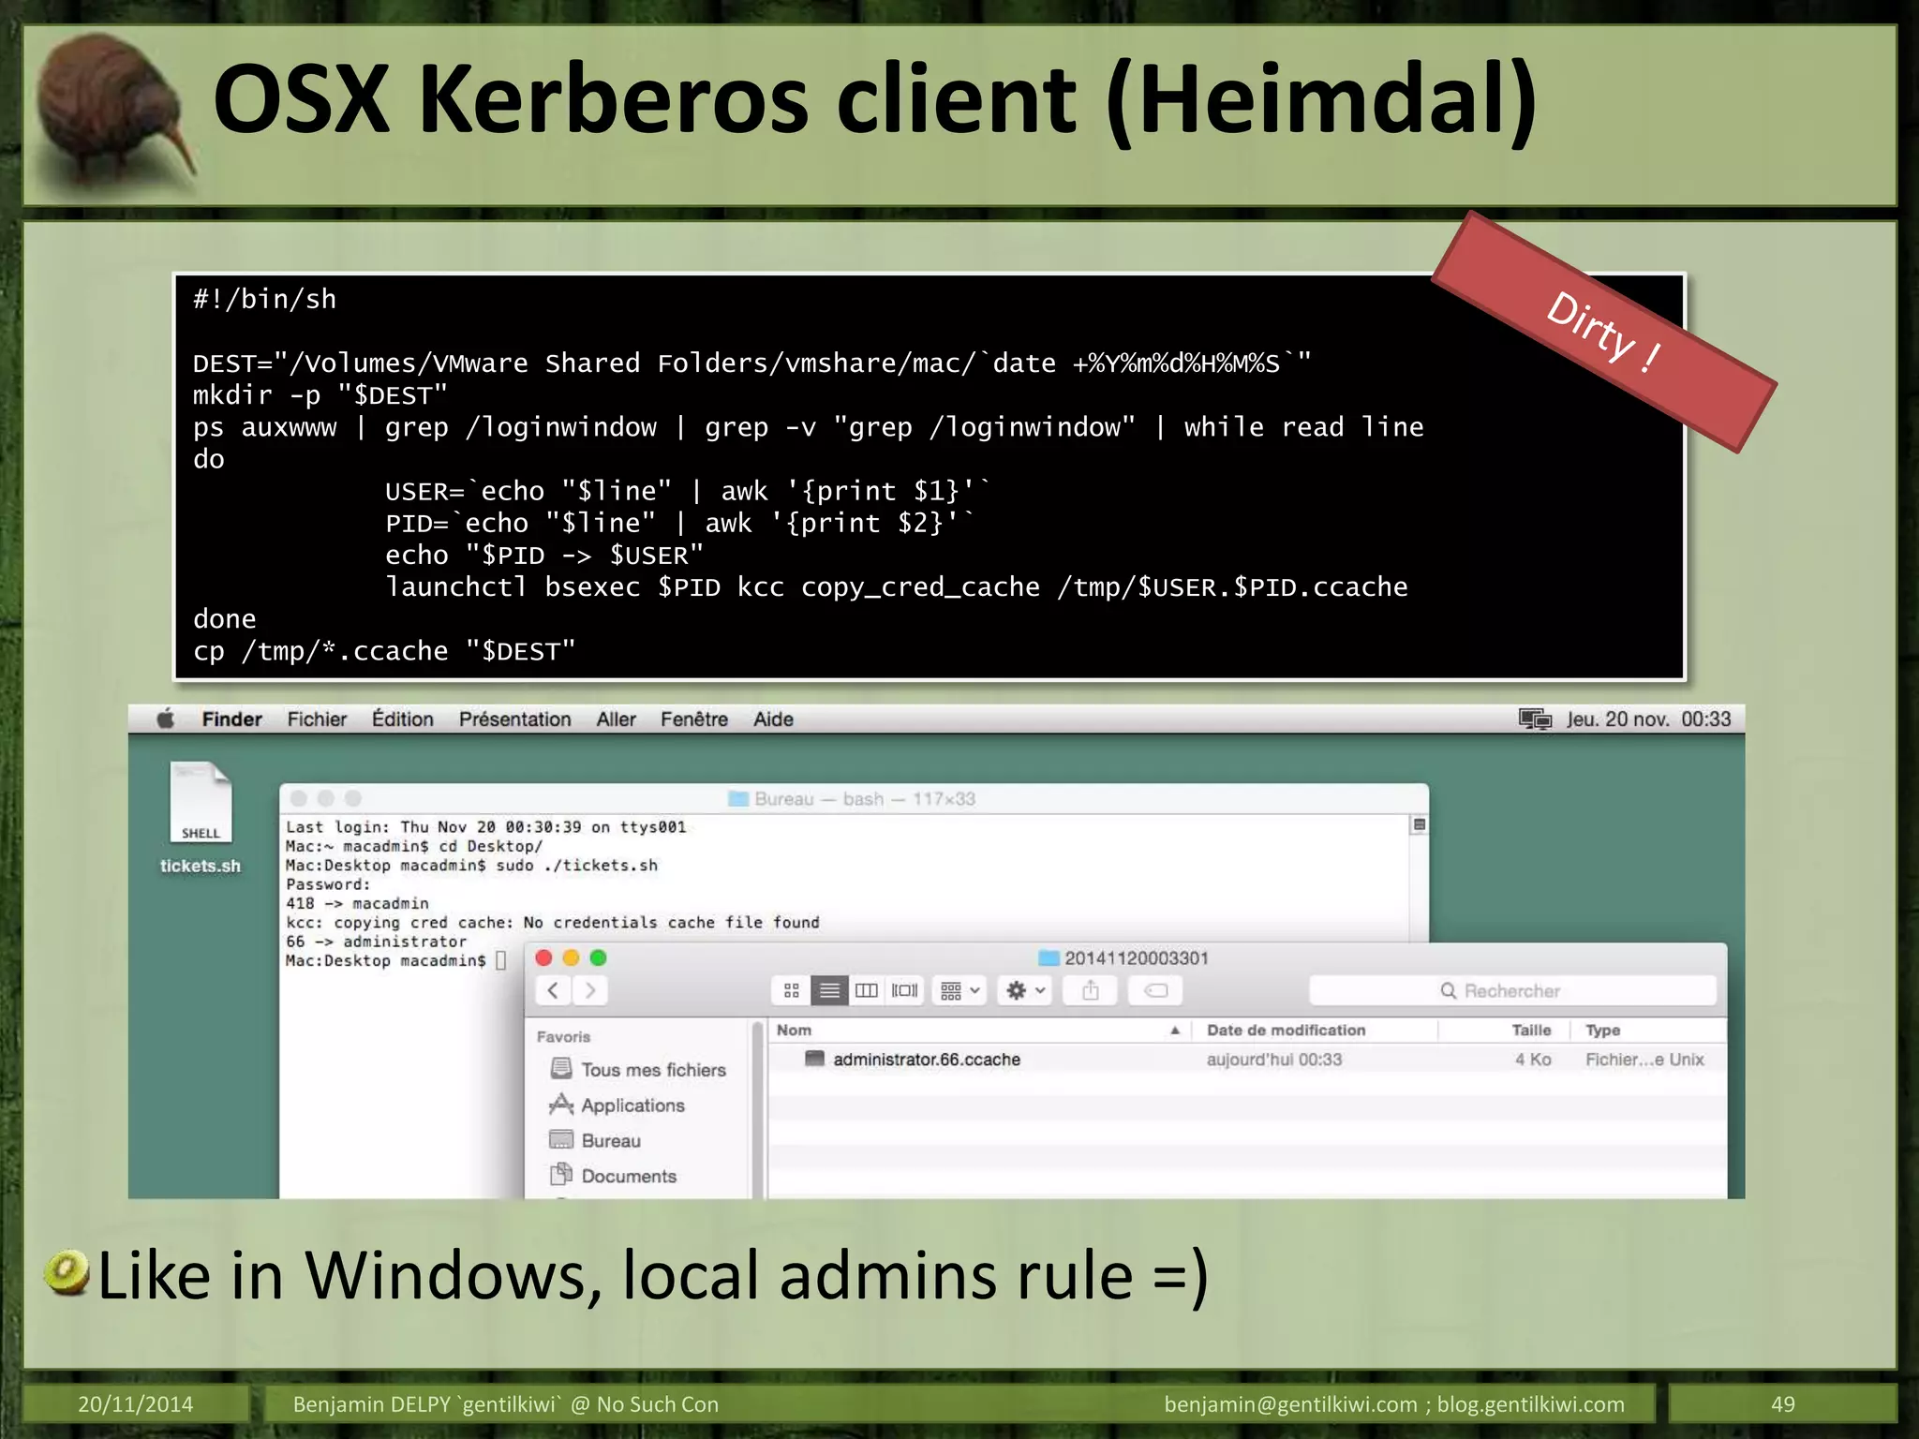Screen dimensions: 1919x1439
Task: Click the terminal prompt cursor line
Action: pyautogui.click(x=395, y=960)
